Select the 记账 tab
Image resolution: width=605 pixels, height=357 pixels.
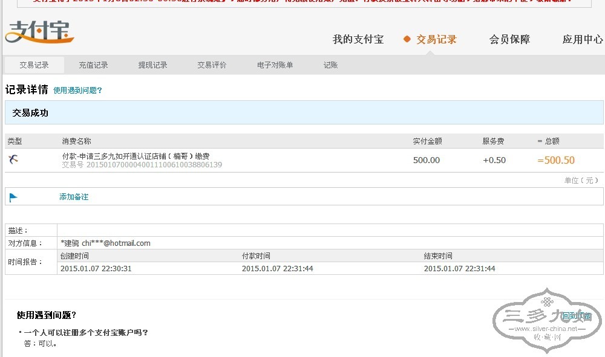(x=330, y=65)
